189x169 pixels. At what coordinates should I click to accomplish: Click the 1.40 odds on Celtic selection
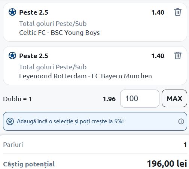tap(158, 12)
